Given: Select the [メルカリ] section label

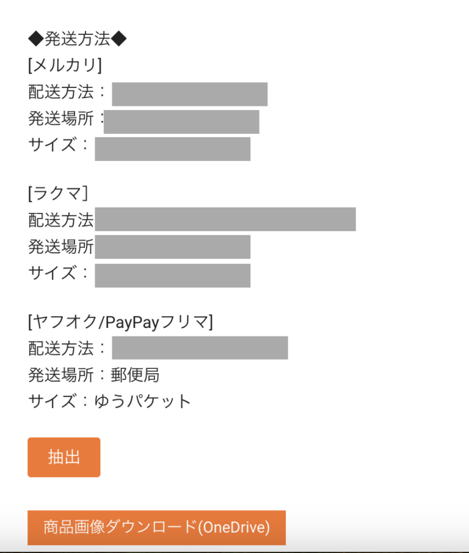Looking at the screenshot, I should pyautogui.click(x=65, y=65).
